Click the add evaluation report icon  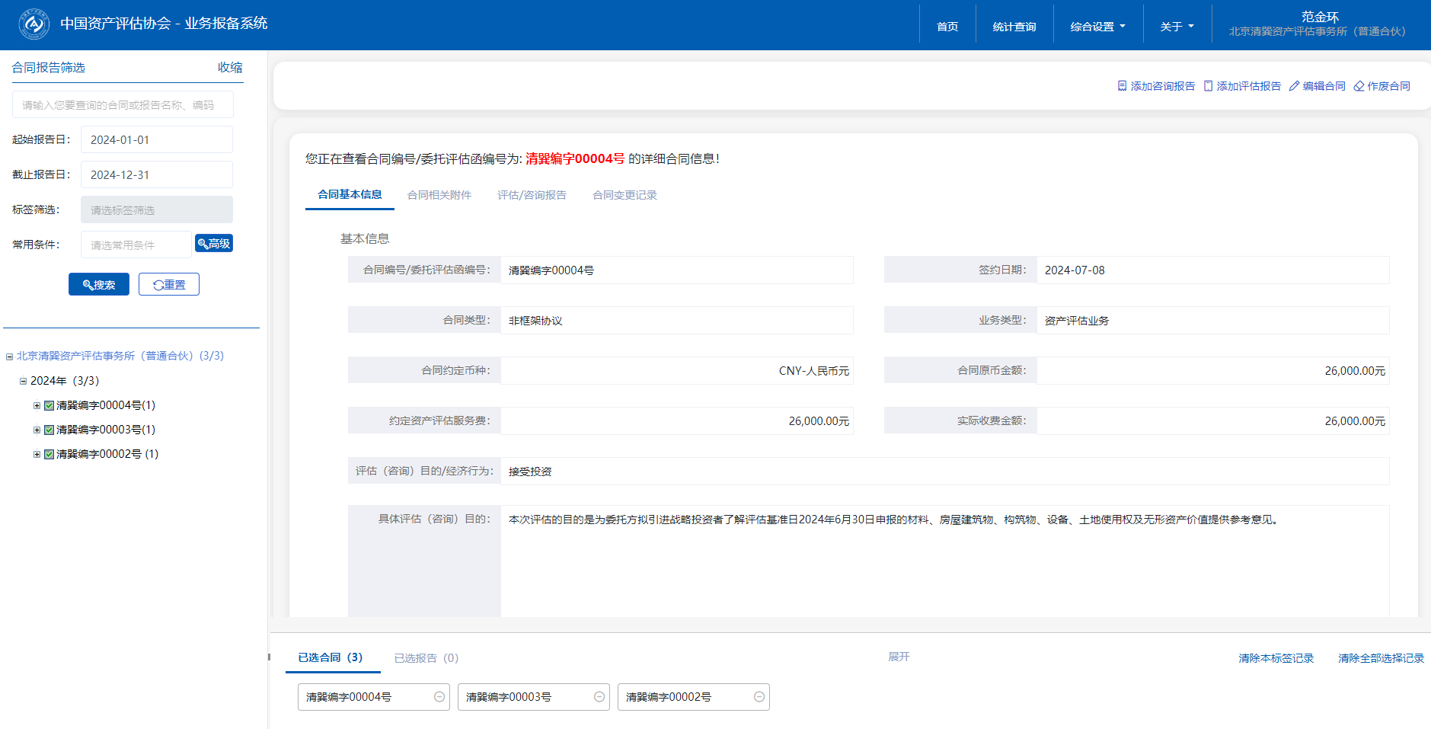tap(1208, 86)
